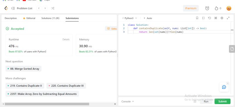Click the Memory card heading
This screenshot has height=107, width=235.
84,39
